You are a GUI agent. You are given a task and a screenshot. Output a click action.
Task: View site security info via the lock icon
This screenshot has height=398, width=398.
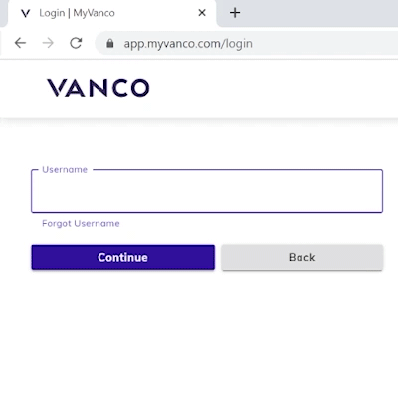click(110, 43)
